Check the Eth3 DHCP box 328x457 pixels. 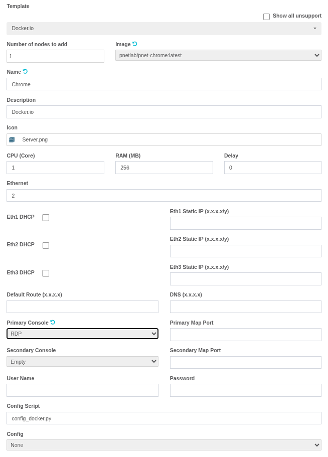click(46, 273)
